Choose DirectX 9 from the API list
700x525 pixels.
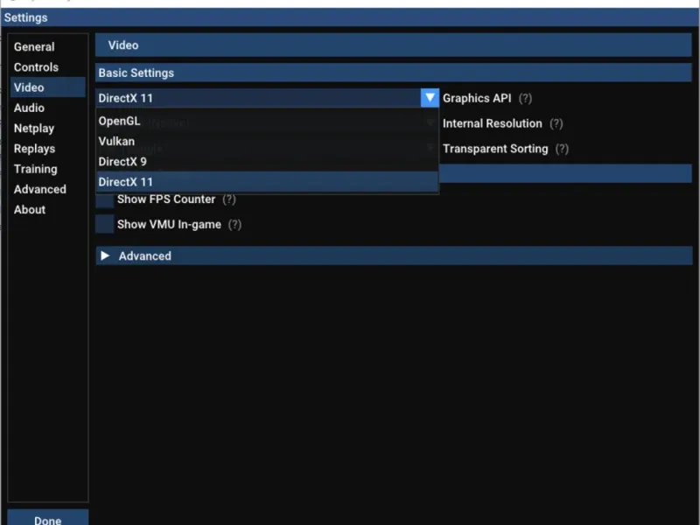pos(267,162)
